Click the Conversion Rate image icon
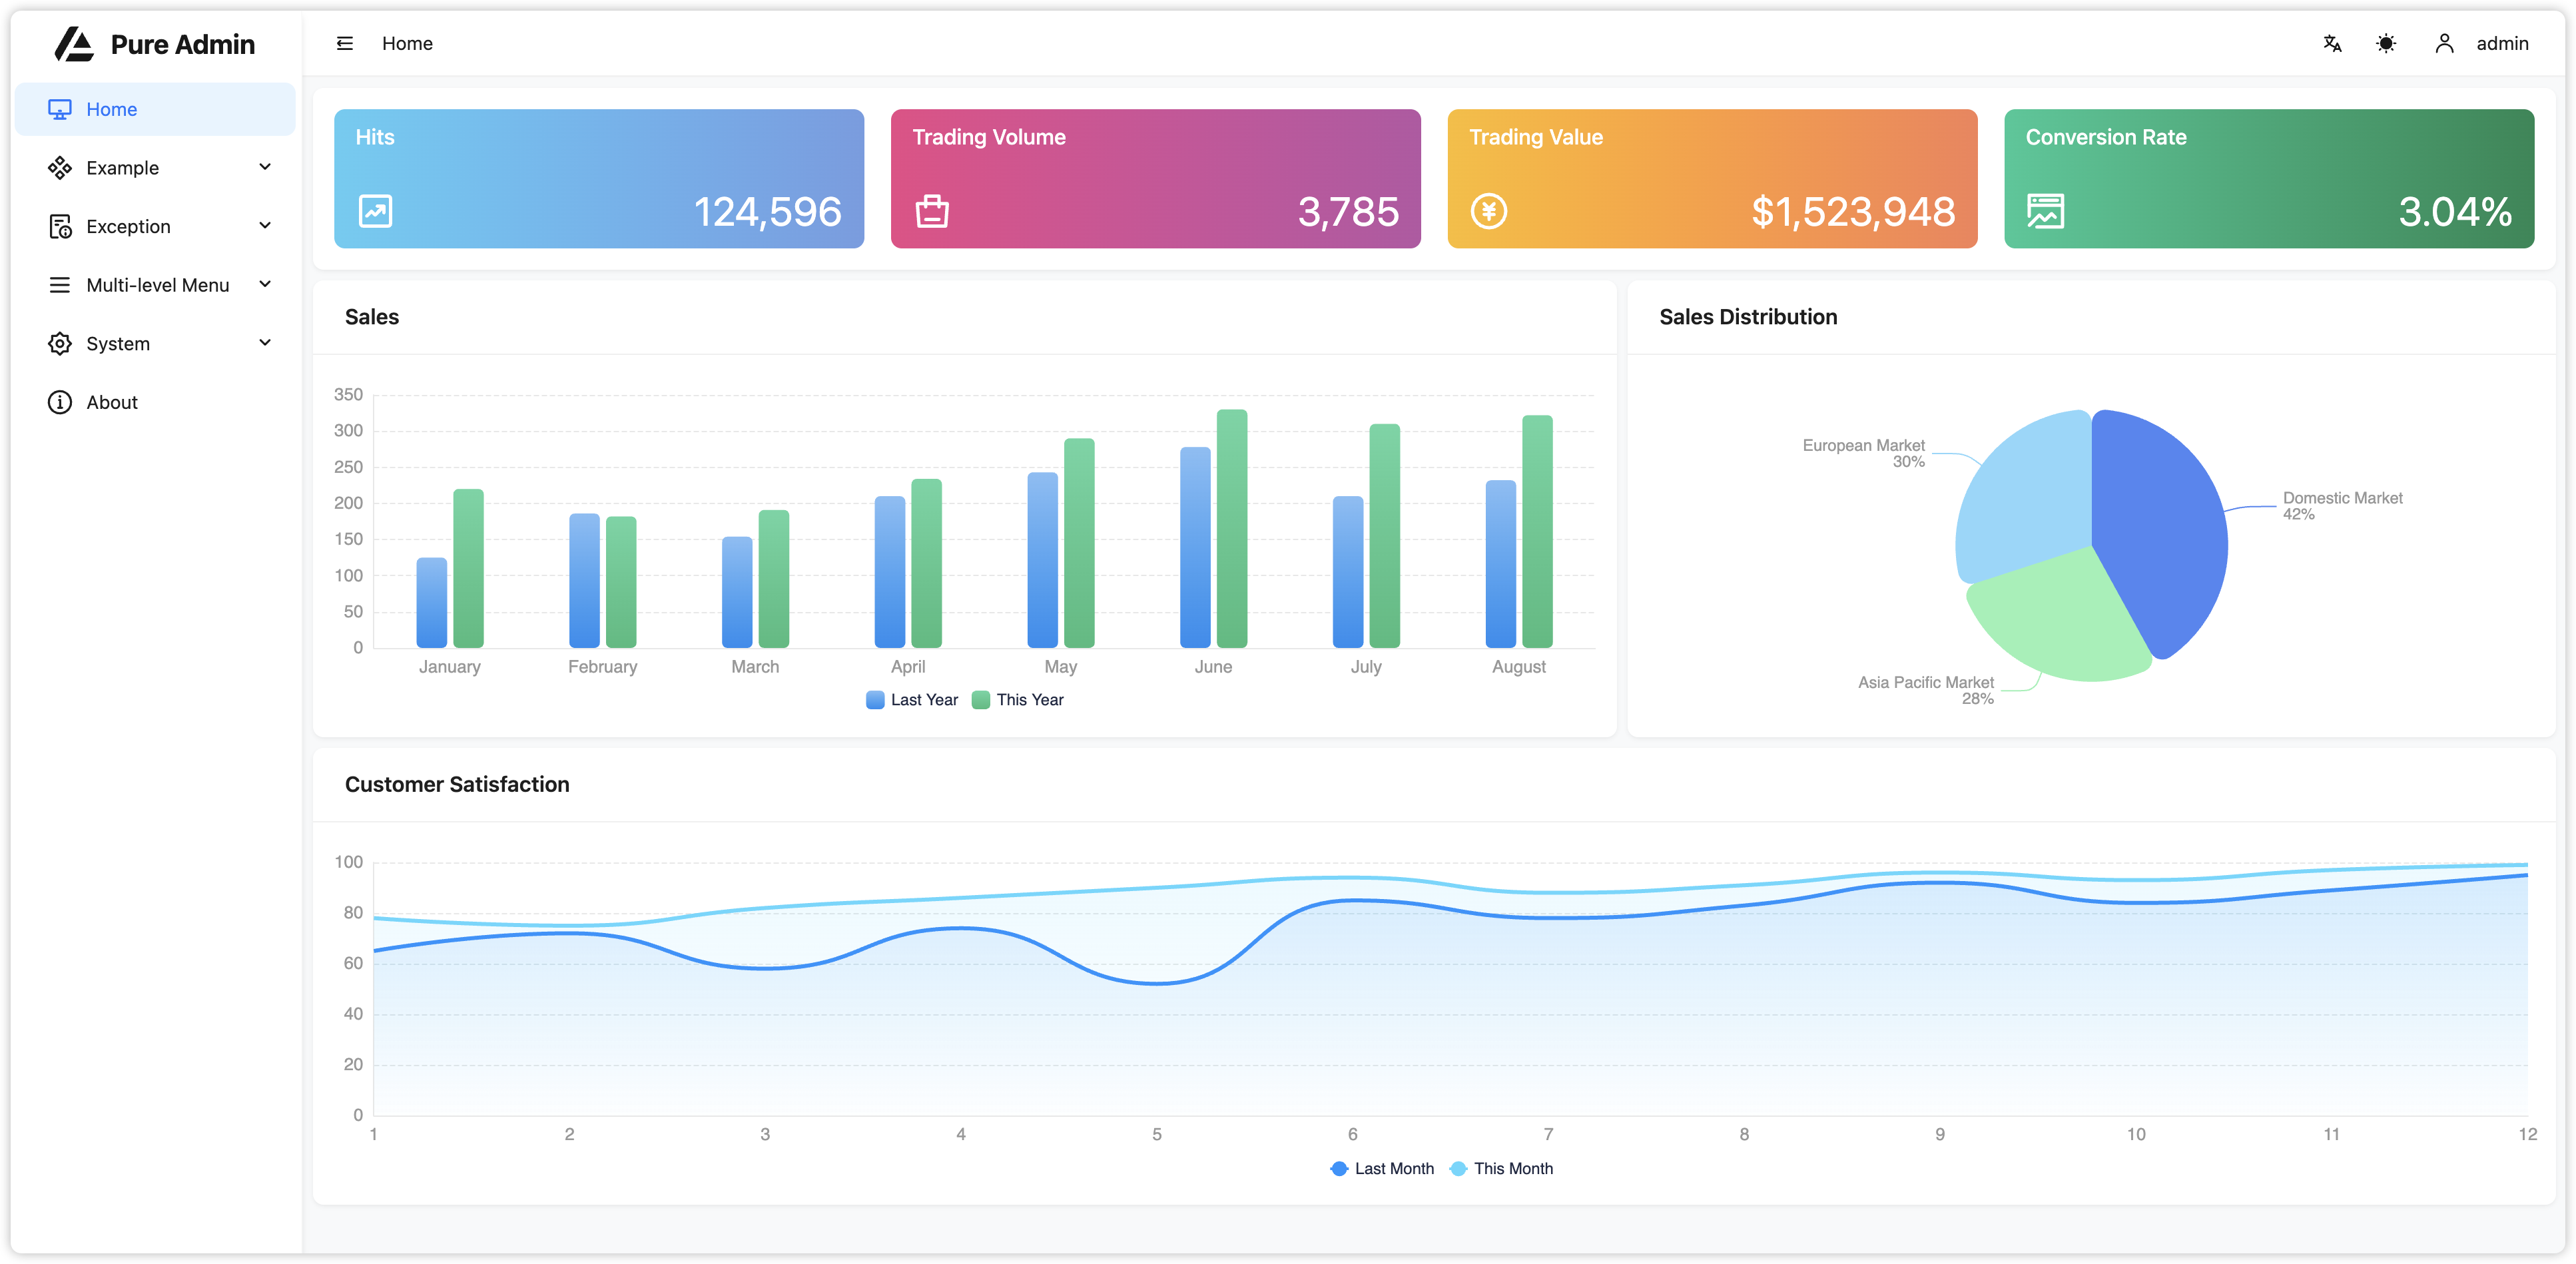 point(2045,211)
